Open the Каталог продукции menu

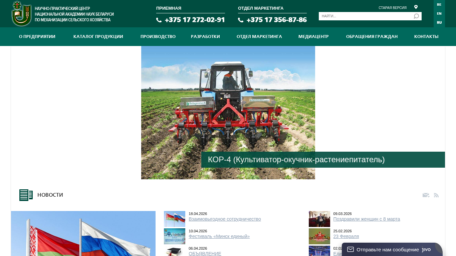tap(98, 37)
